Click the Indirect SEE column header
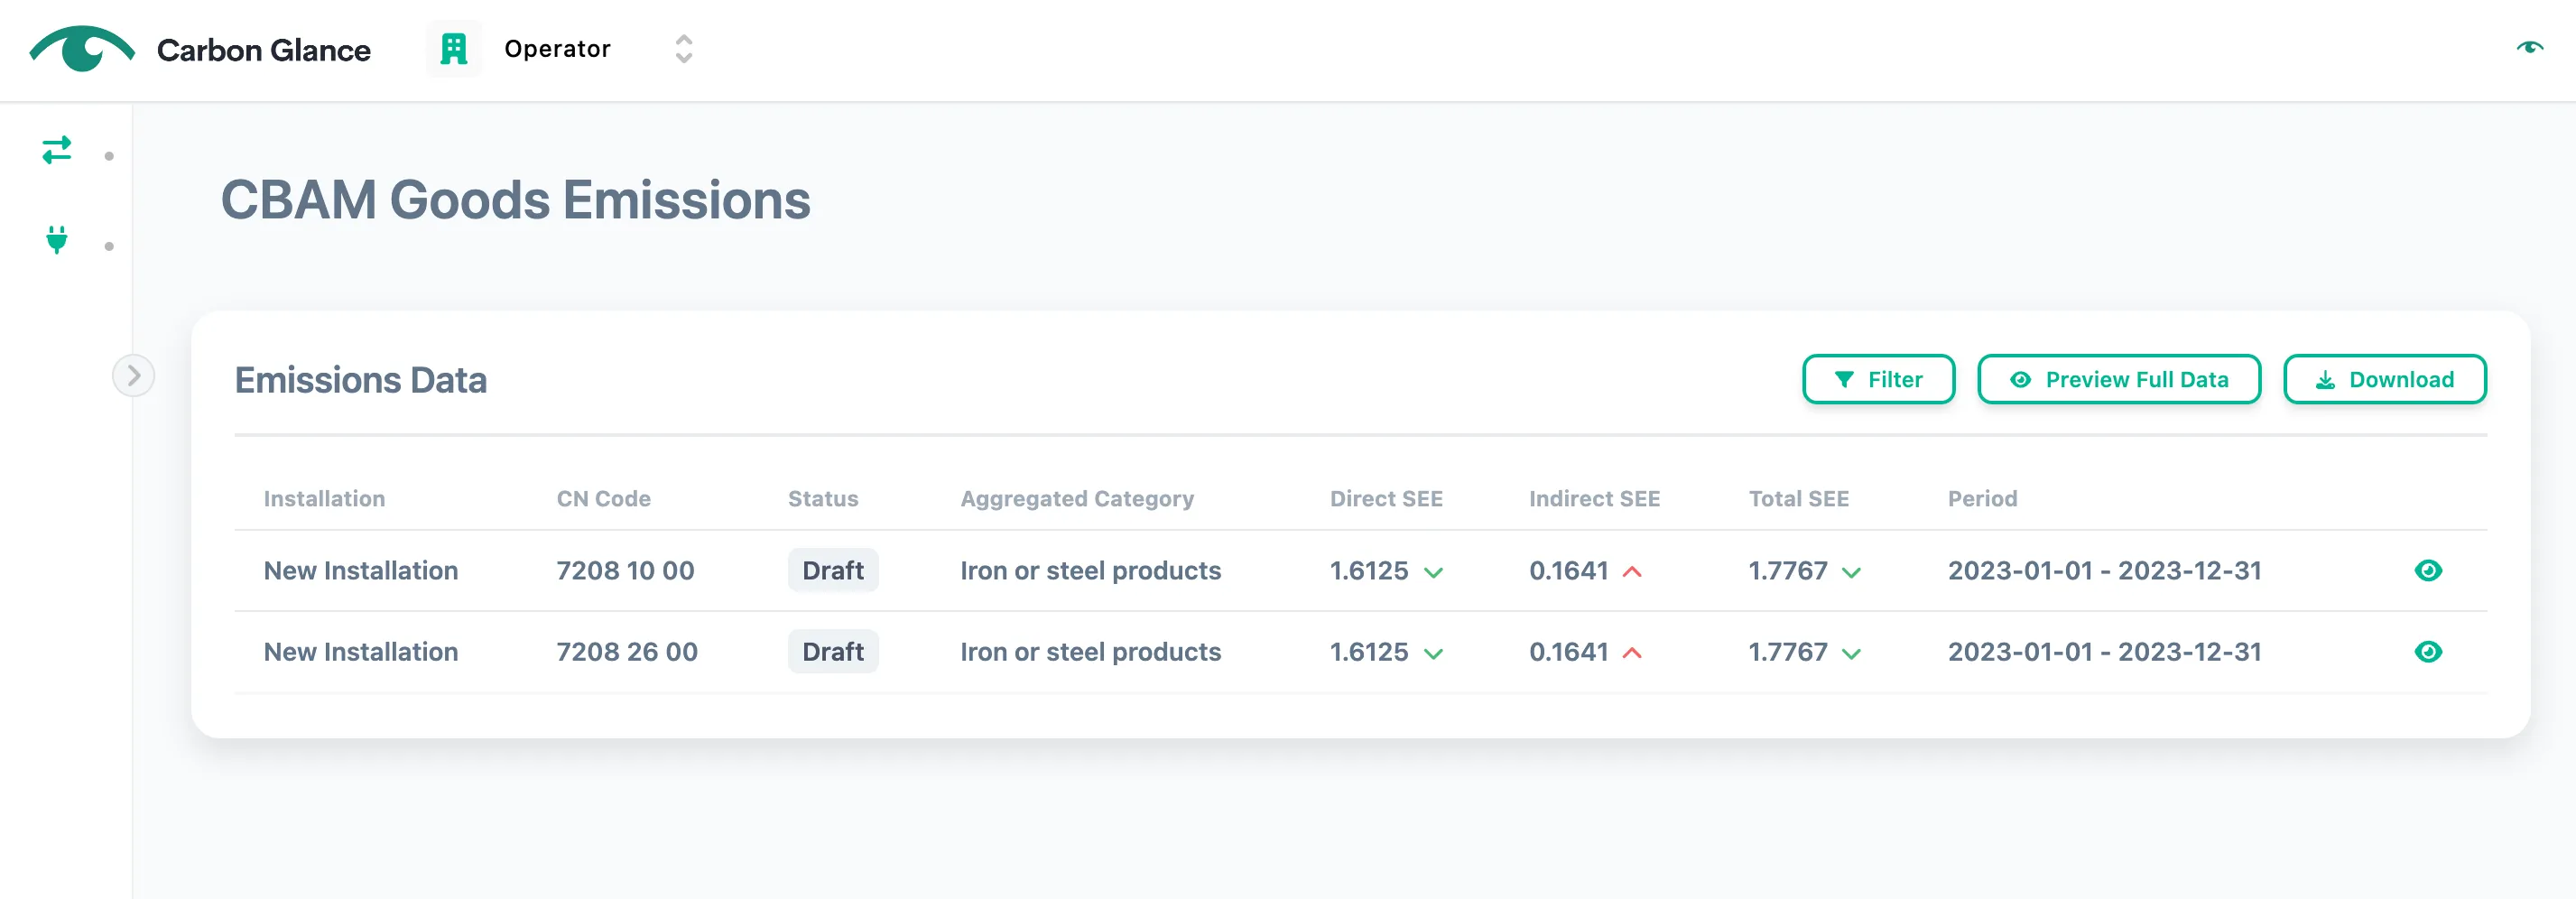Viewport: 2576px width, 899px height. [1593, 498]
